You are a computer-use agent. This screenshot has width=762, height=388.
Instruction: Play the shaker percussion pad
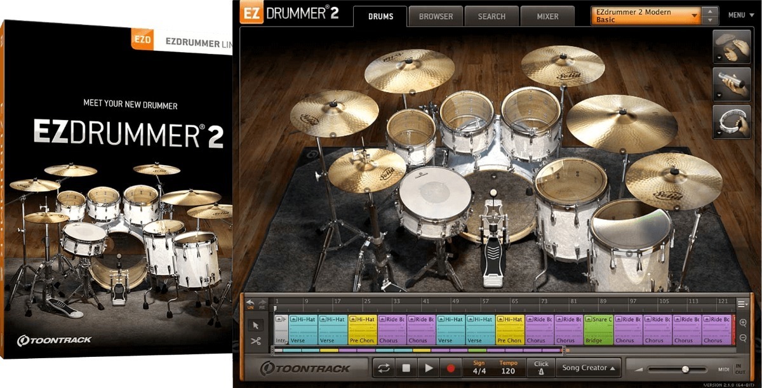pos(732,83)
